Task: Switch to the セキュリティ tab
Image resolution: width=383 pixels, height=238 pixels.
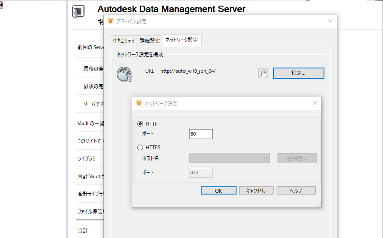Action: [x=123, y=41]
